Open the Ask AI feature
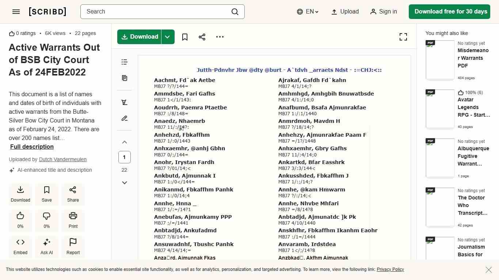 coord(46,246)
